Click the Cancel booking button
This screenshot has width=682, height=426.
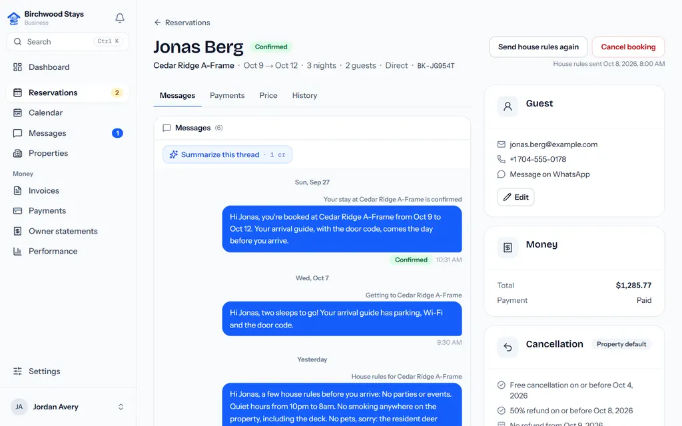coord(628,47)
